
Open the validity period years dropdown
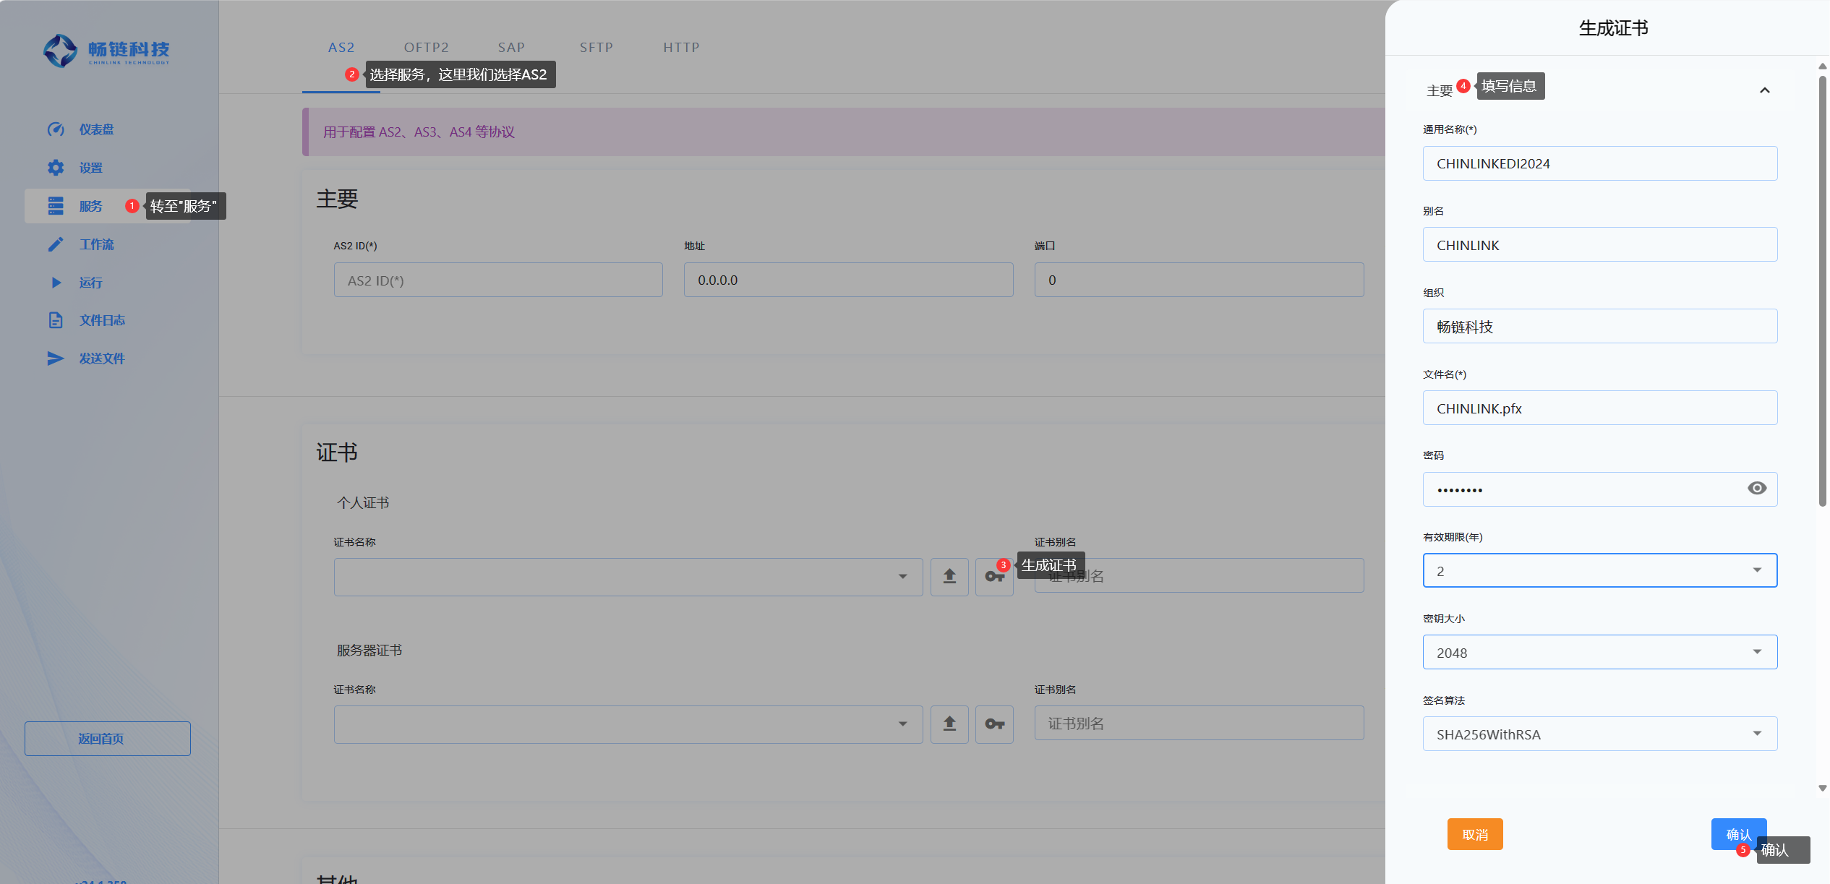tap(1599, 570)
